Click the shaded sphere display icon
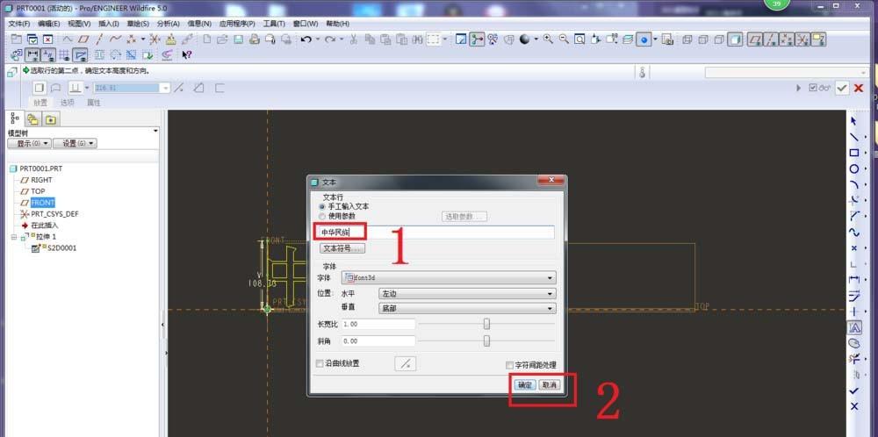Screen dimensions: 878x437 pyautogui.click(x=525, y=39)
